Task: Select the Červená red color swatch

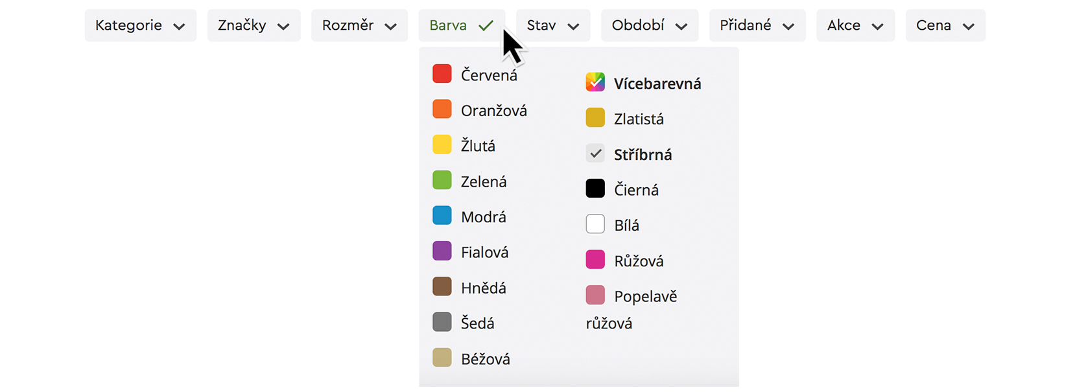Action: 442,74
